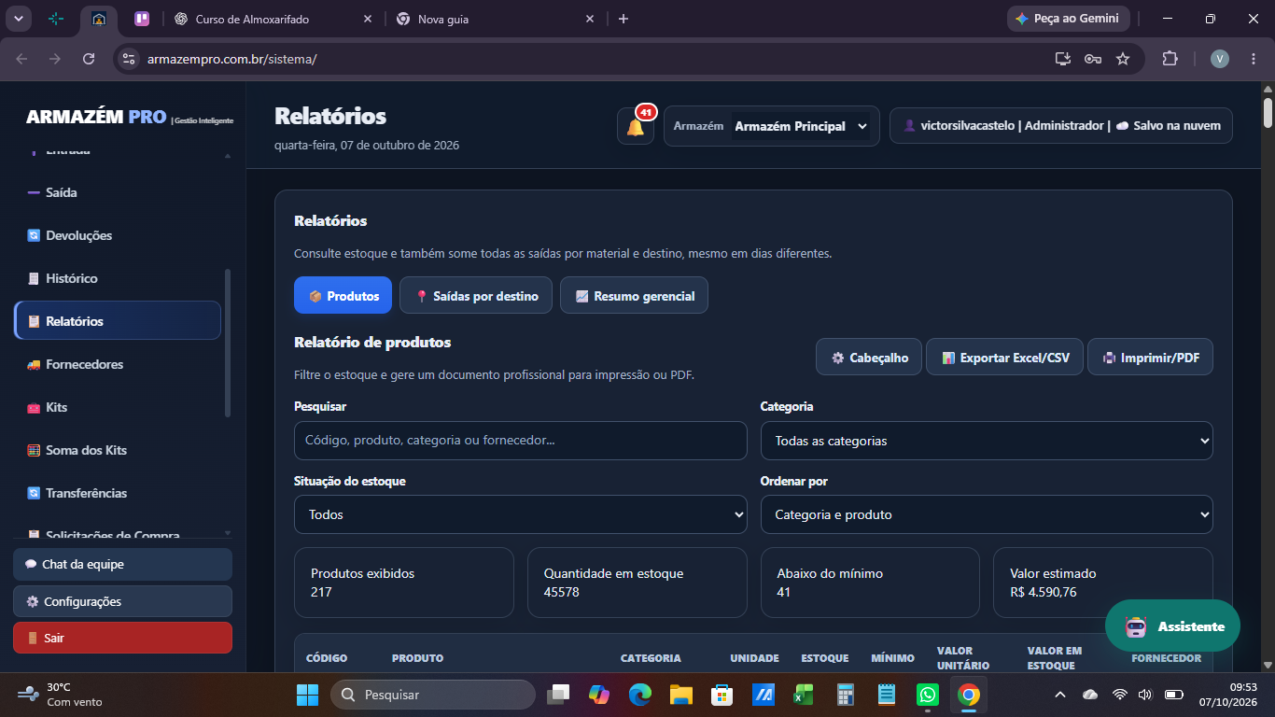Click the password key icon in address bar
This screenshot has height=717, width=1275.
pyautogui.click(x=1093, y=59)
